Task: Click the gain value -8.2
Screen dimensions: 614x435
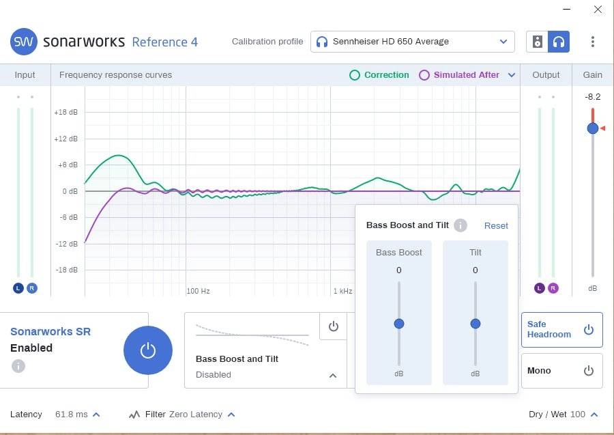Action: tap(592, 97)
